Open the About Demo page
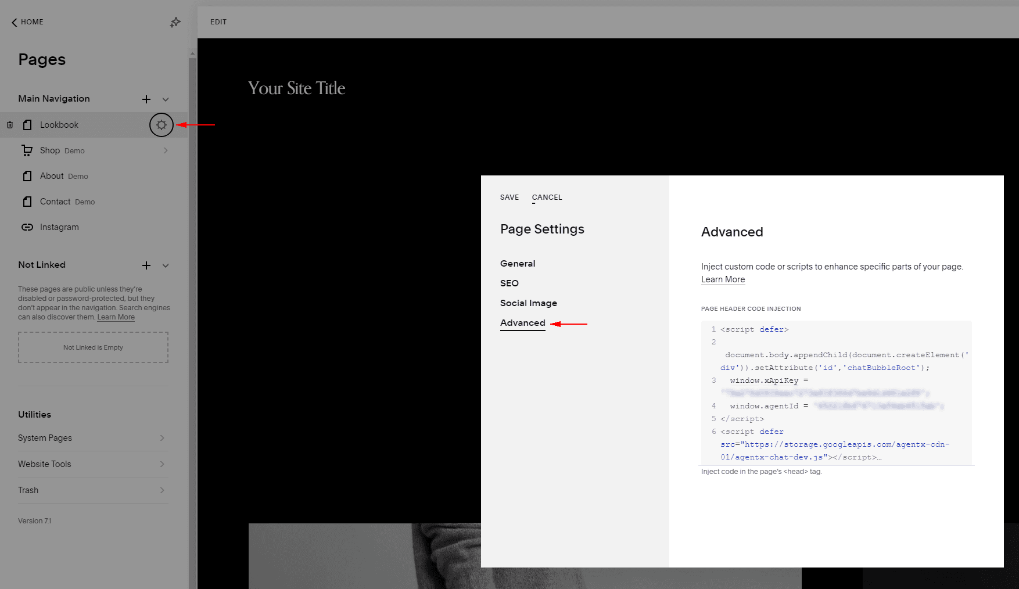This screenshot has height=589, width=1019. point(64,176)
